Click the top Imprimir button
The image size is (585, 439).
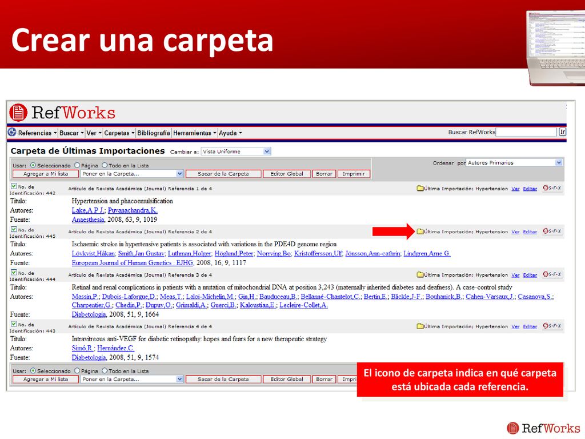tap(354, 174)
